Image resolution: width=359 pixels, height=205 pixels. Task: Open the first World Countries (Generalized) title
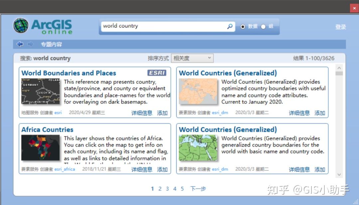click(228, 73)
